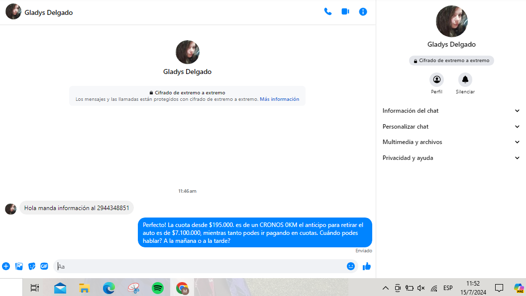Screen dimensions: 526x296
Task: Click the Más información link
Action: pos(279,99)
